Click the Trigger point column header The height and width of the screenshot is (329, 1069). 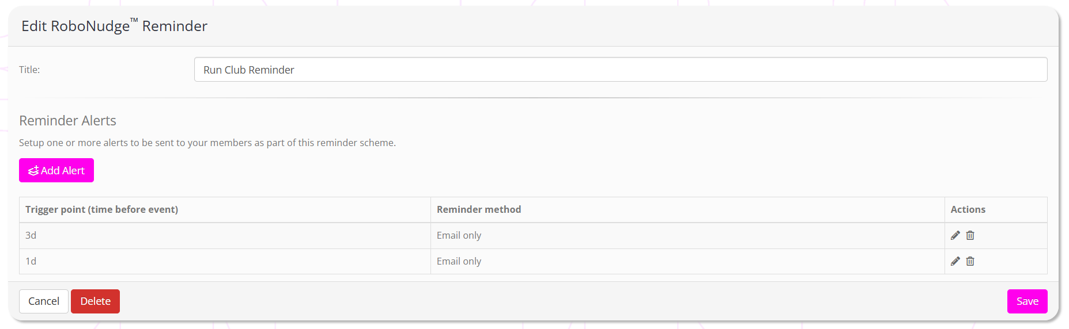[x=101, y=210]
